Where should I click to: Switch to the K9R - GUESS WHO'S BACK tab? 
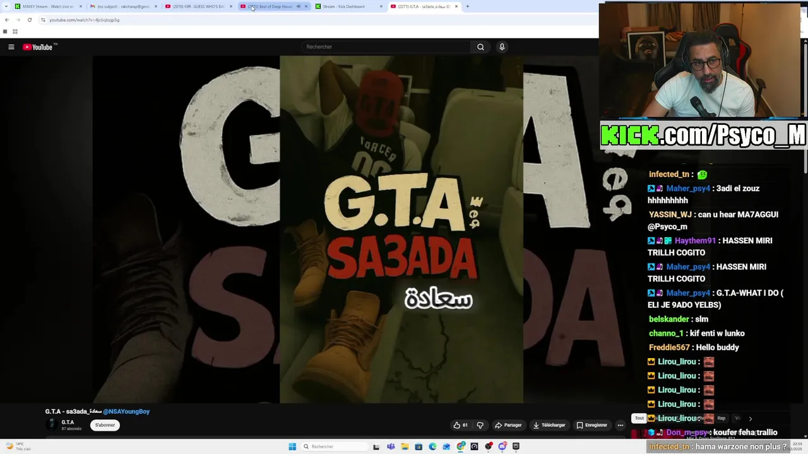click(x=198, y=6)
